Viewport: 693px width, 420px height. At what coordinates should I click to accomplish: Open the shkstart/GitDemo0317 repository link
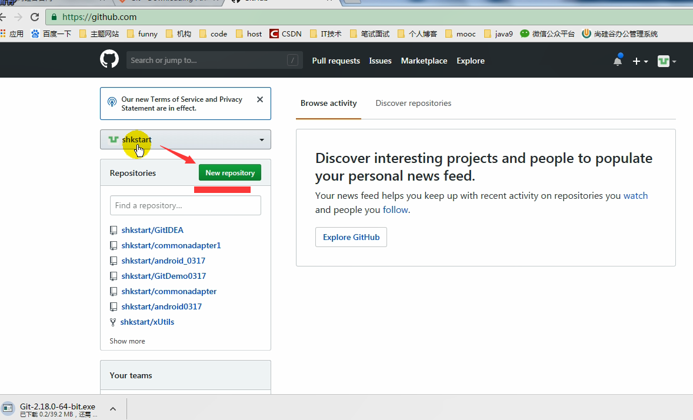point(164,276)
